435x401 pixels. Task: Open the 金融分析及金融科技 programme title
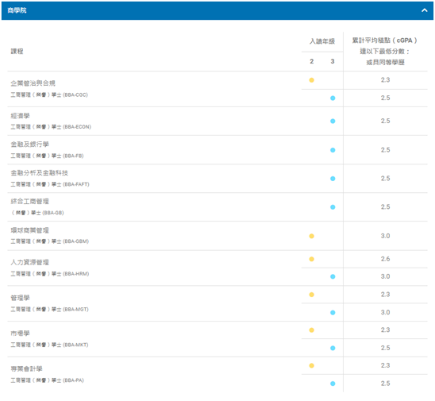click(x=40, y=173)
